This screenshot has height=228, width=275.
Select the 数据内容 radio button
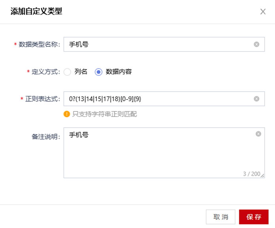click(x=99, y=72)
